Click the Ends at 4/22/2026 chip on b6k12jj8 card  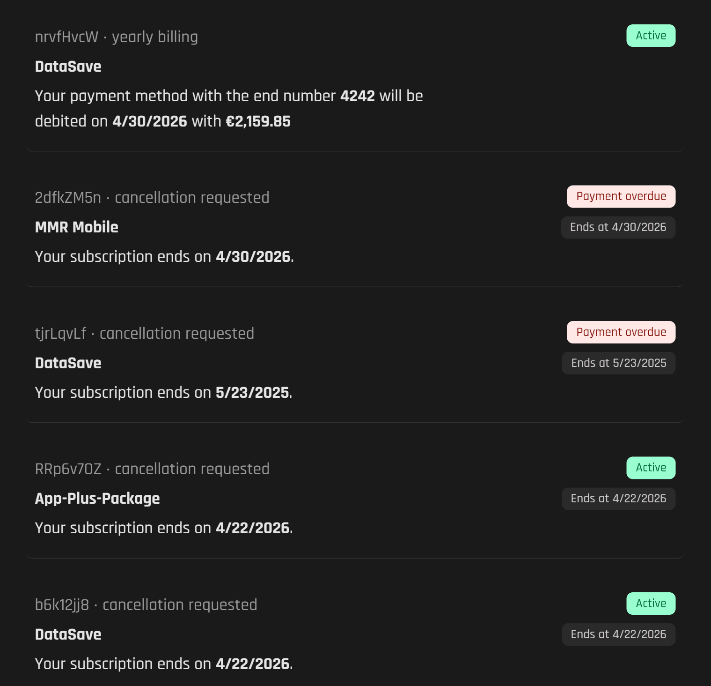618,634
